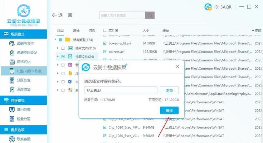
Task: Close the save path dialog
Action: coord(177,67)
